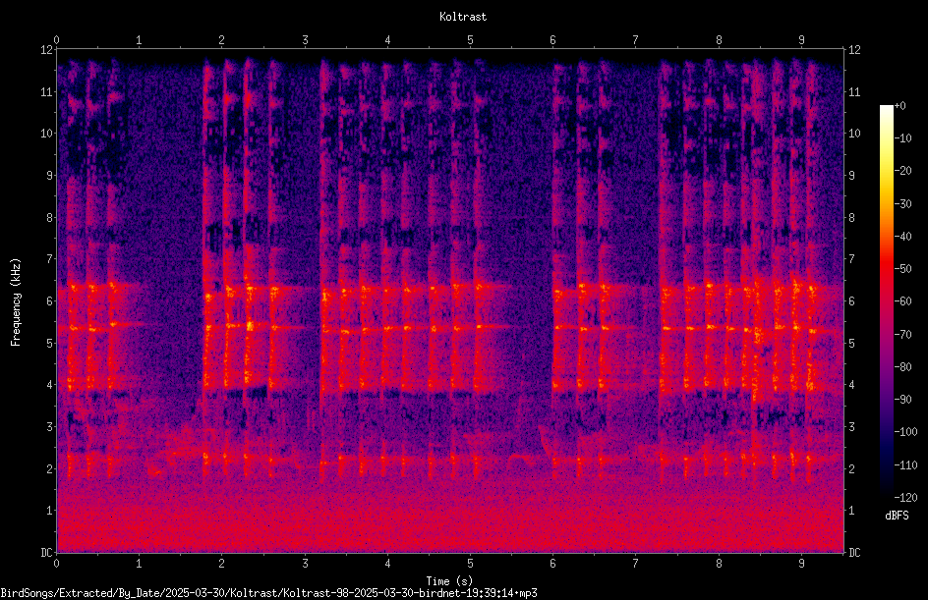Click the -50 label on the color scale

tap(902, 269)
